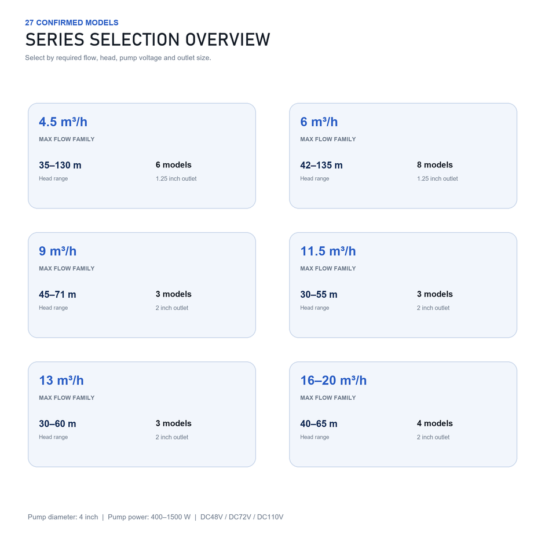Click the 8 models count label
This screenshot has width=556, height=556.
point(435,165)
